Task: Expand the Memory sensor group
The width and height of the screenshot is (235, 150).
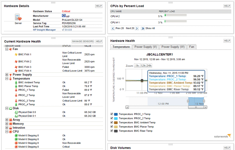Action: [7, 124]
